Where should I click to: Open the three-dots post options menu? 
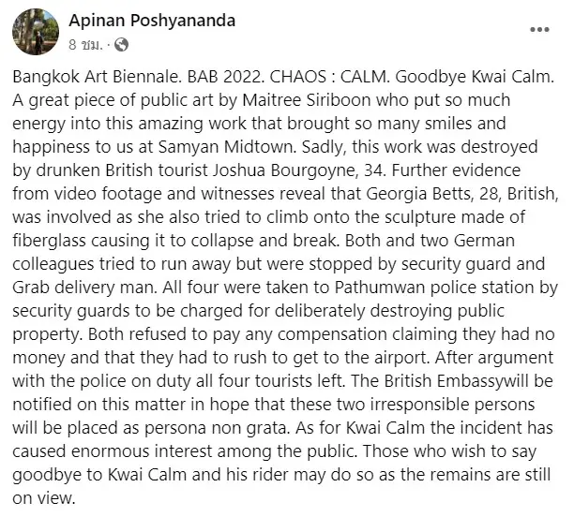(x=539, y=30)
